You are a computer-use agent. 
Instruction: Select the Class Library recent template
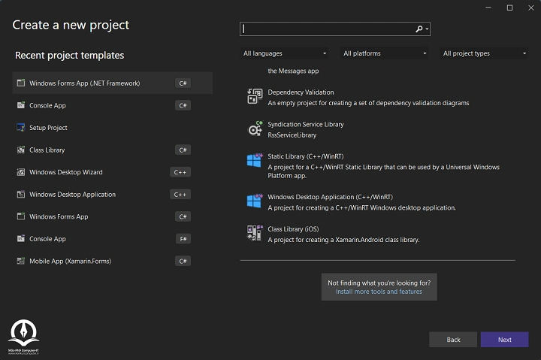[113, 150]
